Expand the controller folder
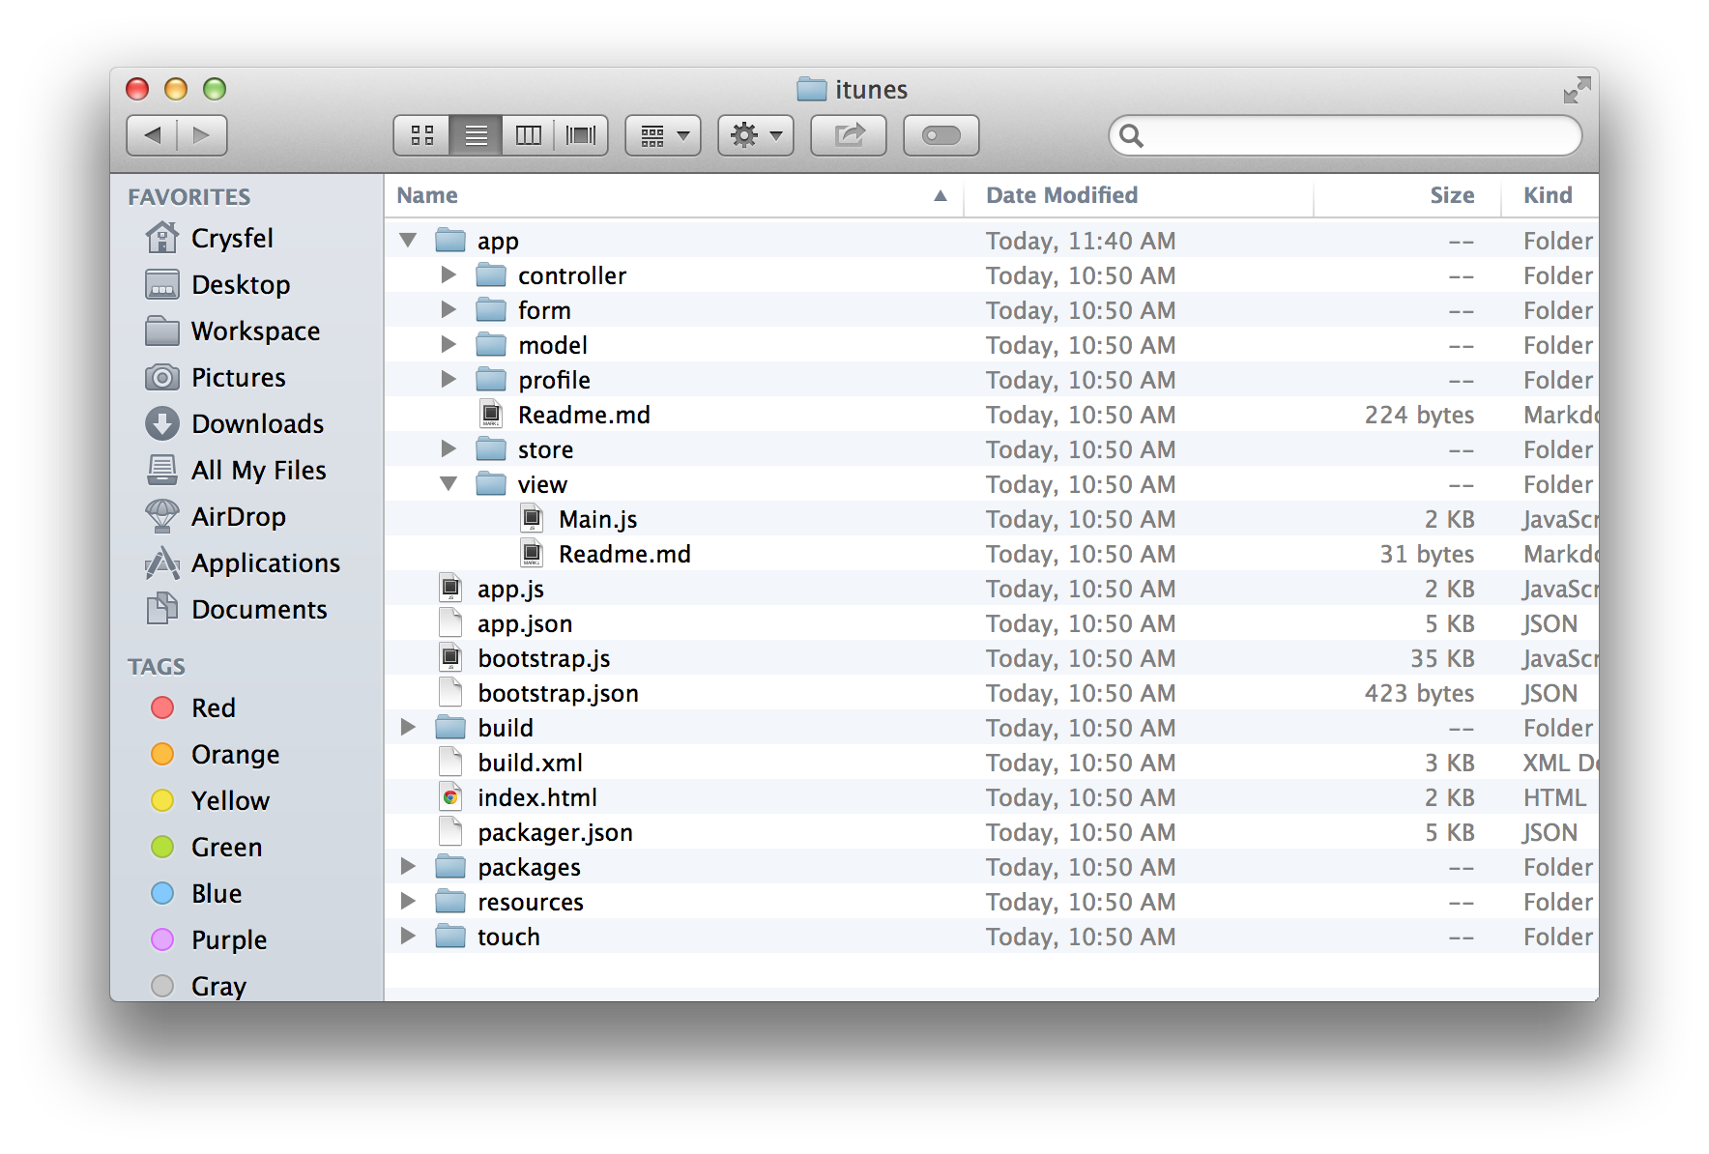Screen dimensions: 1709x1154 click(x=449, y=274)
